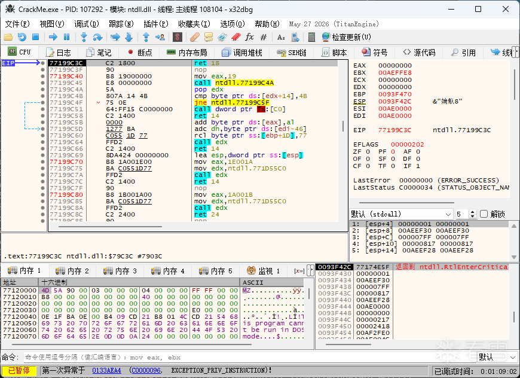Click the exception address link 0133AEA4
This screenshot has width=520, height=378.
pyautogui.click(x=106, y=370)
